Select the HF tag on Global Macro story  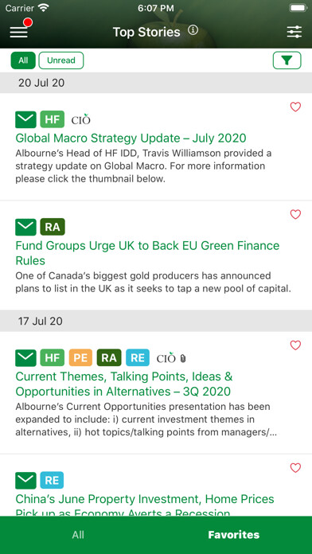(x=53, y=119)
